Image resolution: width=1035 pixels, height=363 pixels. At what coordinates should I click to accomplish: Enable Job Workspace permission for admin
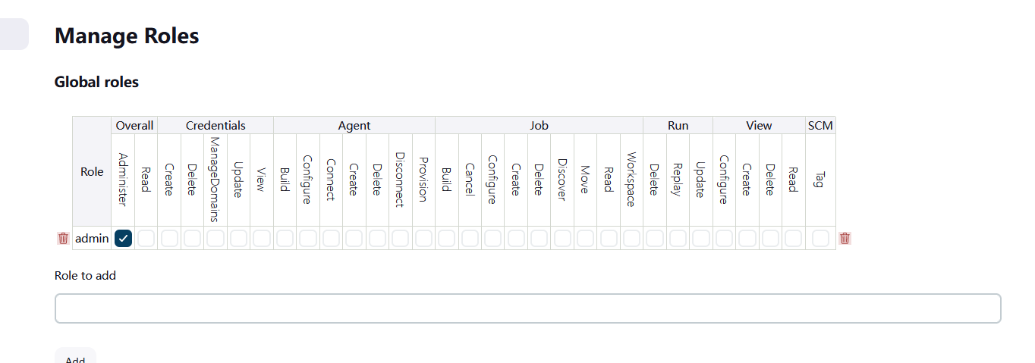(631, 239)
